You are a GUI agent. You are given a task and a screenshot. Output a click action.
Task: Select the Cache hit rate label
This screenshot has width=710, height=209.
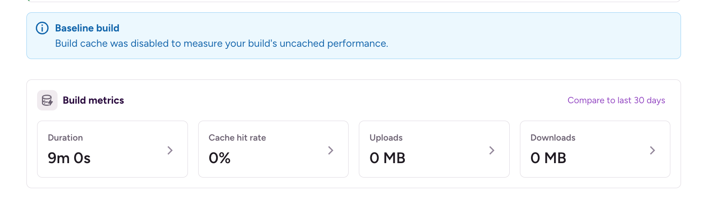tap(237, 138)
